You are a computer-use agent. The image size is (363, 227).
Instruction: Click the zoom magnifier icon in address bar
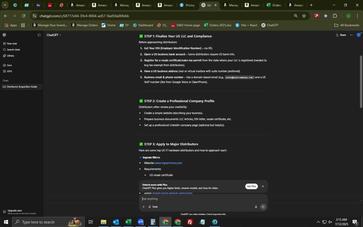tap(296, 16)
